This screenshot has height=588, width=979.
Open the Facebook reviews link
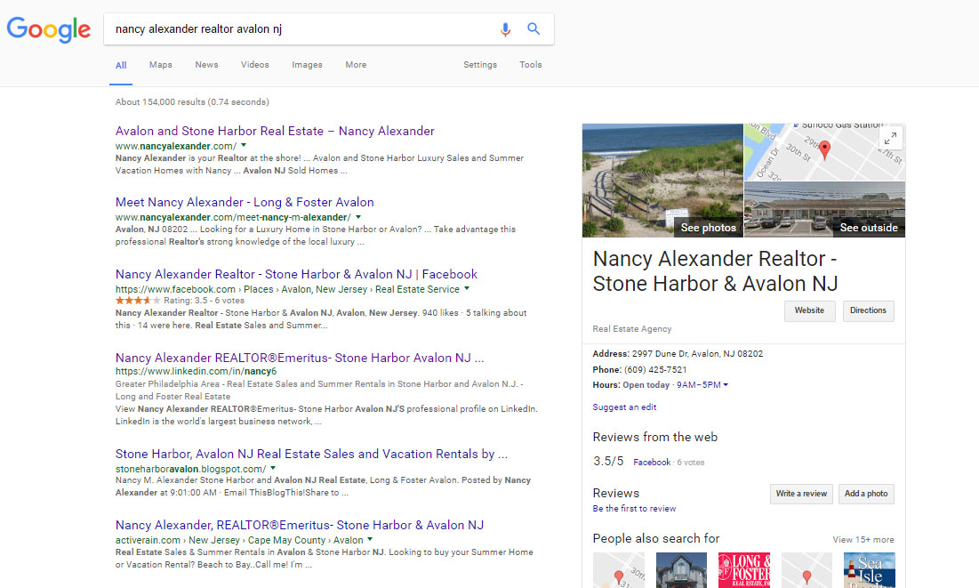(652, 463)
